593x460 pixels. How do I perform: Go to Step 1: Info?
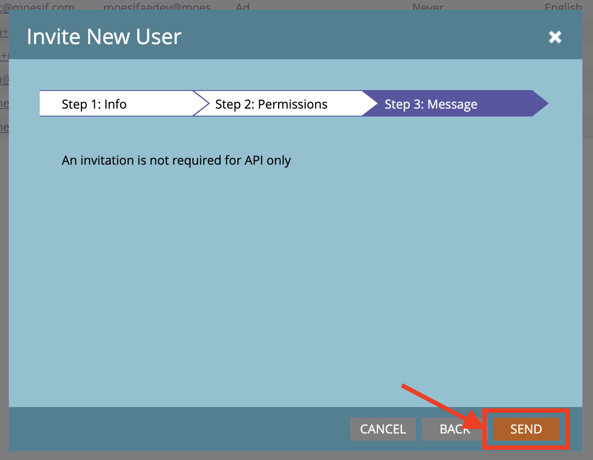coord(94,104)
